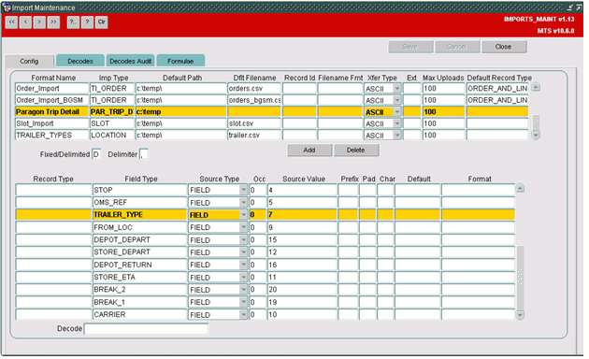
Task: Click the STOP field type cell
Action: tap(139, 190)
